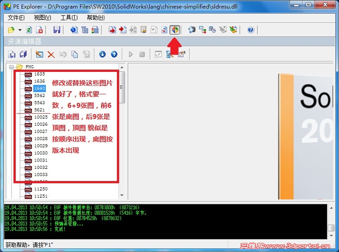Open the plug-ins brush tool icon
This screenshot has height=252, width=339.
(x=233, y=30)
